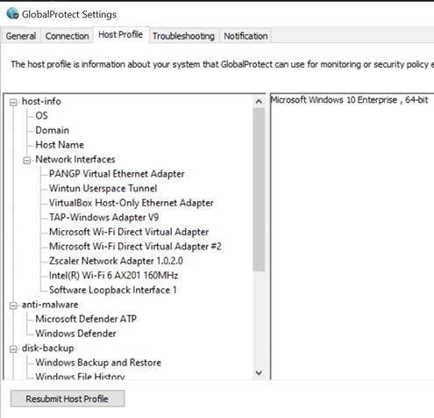Click the Microsoft Windows 10 Enterprise details text
The width and height of the screenshot is (434, 418).
pyautogui.click(x=350, y=100)
